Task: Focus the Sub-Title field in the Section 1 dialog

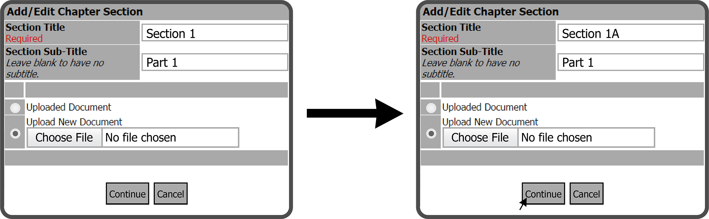Action: coord(214,62)
